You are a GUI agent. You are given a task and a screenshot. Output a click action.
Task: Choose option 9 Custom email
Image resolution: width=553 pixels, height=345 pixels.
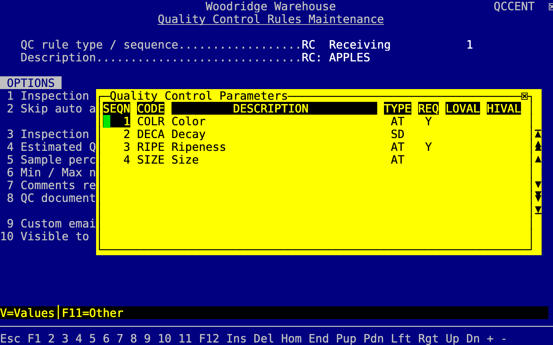tap(51, 224)
